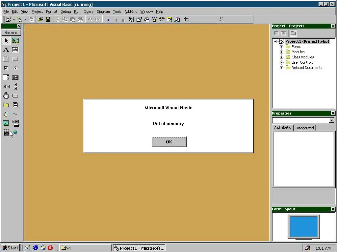Click View Object in the Project panel

pyautogui.click(x=283, y=33)
